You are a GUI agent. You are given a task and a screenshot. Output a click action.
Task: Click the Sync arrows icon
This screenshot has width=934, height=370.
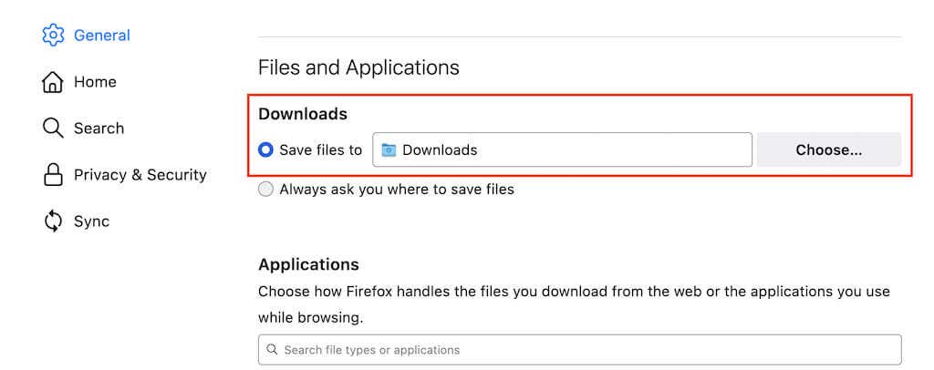[53, 221]
